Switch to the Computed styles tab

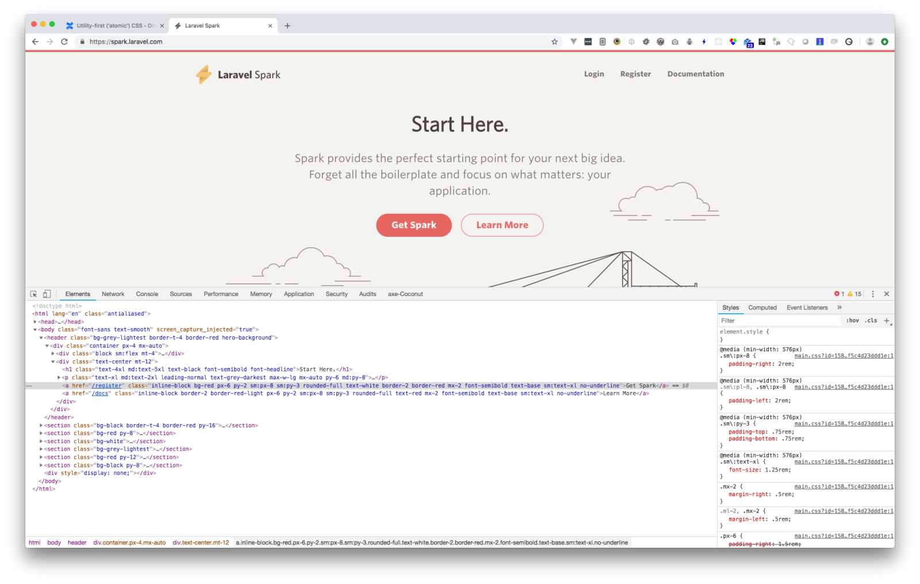[762, 308]
